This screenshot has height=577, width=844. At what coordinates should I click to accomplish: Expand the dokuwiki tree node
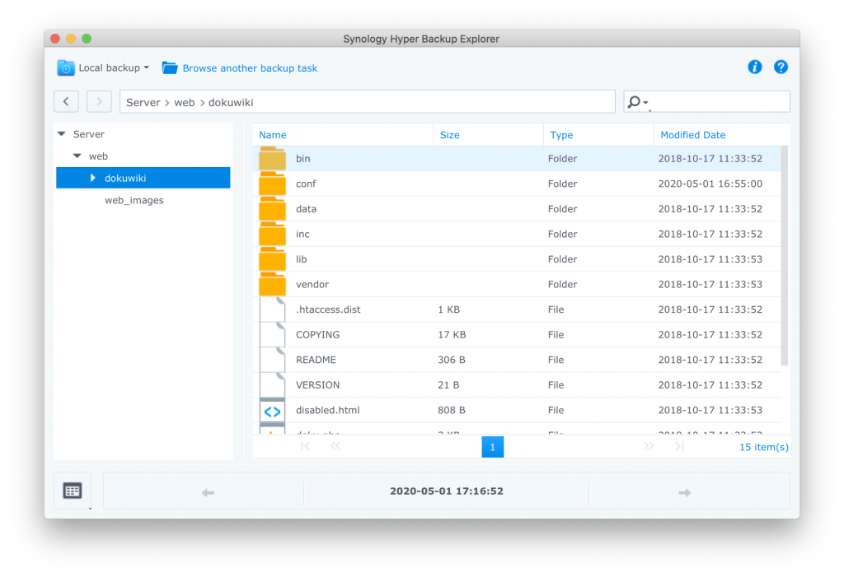tap(93, 178)
